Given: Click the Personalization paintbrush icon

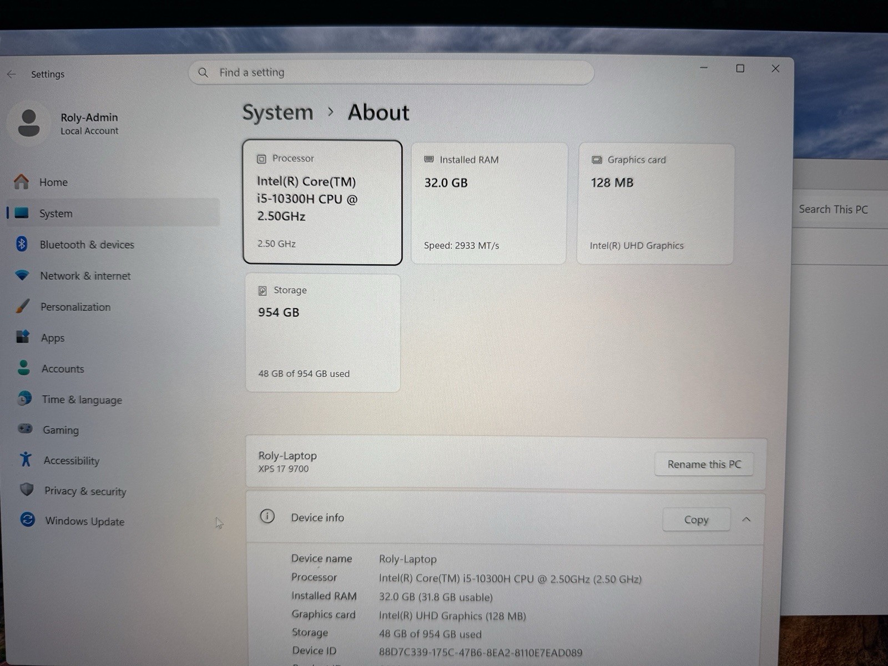Looking at the screenshot, I should (x=23, y=306).
